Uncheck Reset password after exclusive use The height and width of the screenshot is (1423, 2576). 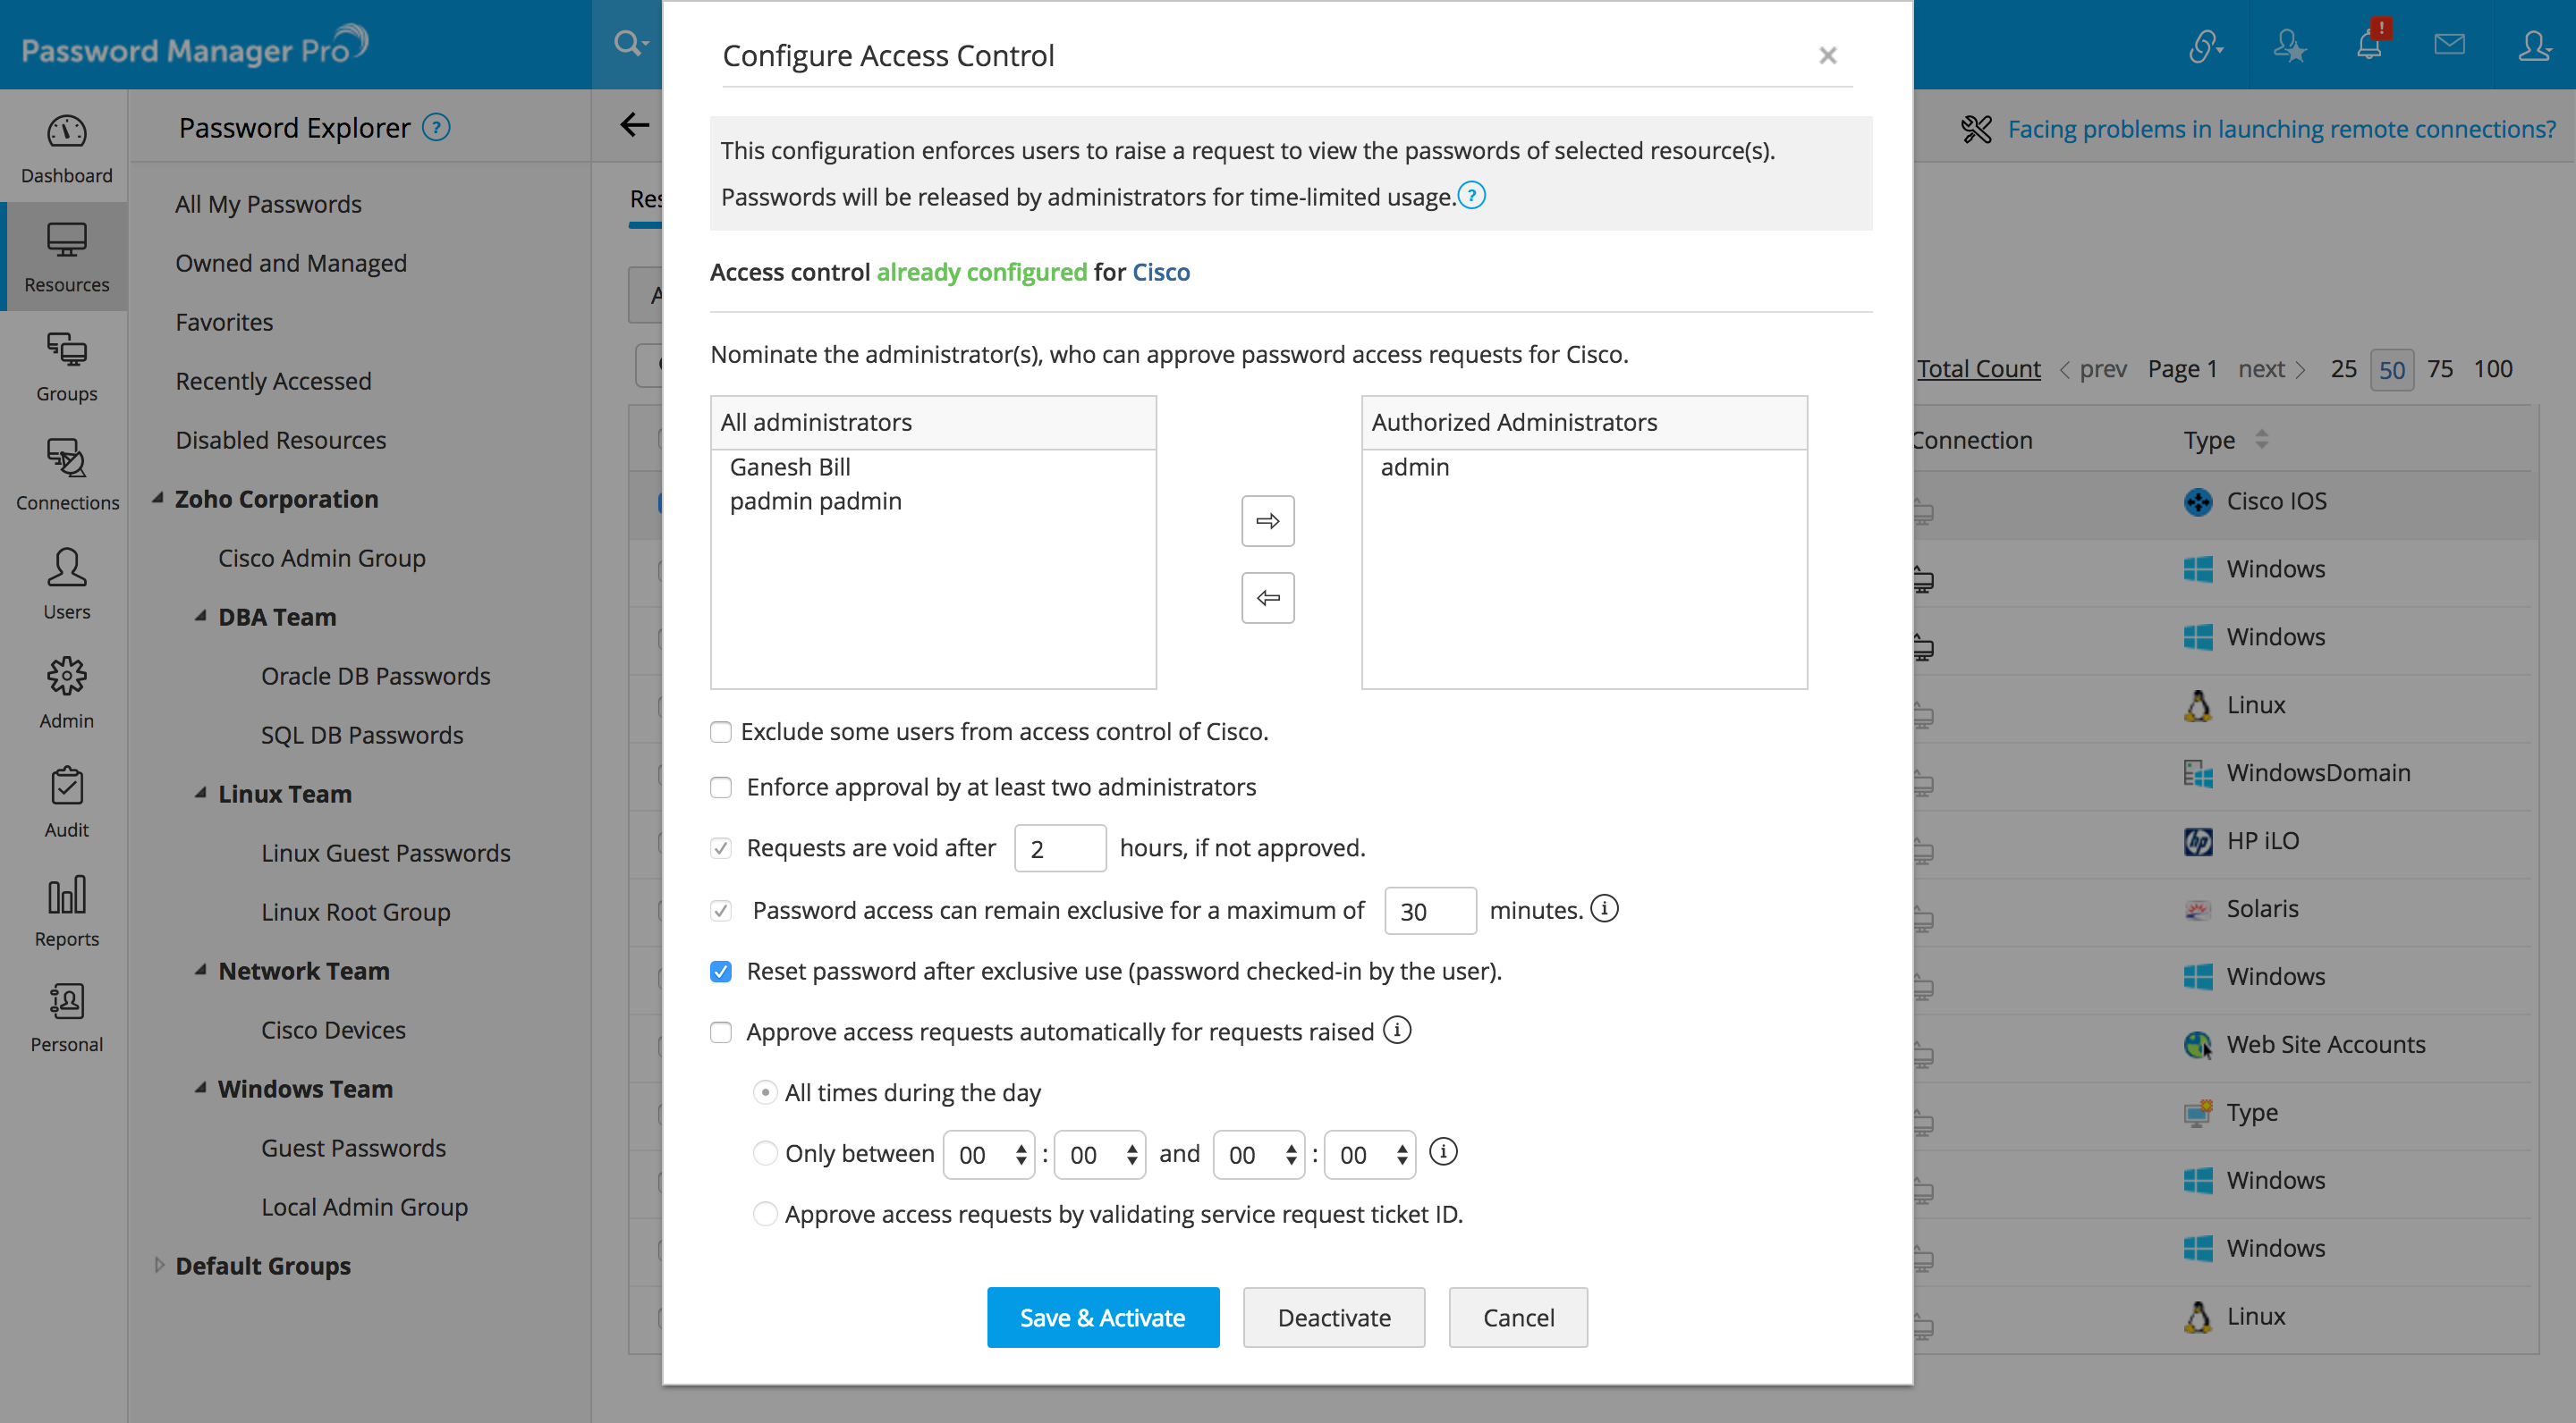pos(721,972)
